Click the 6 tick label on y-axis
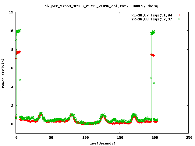Viewport: 195px width, 146px height. click(x=12, y=68)
